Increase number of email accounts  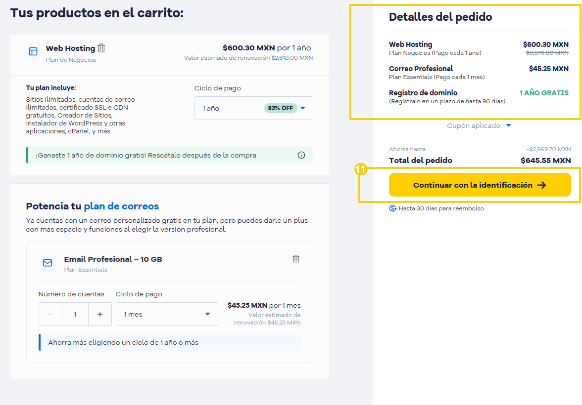pyautogui.click(x=100, y=314)
